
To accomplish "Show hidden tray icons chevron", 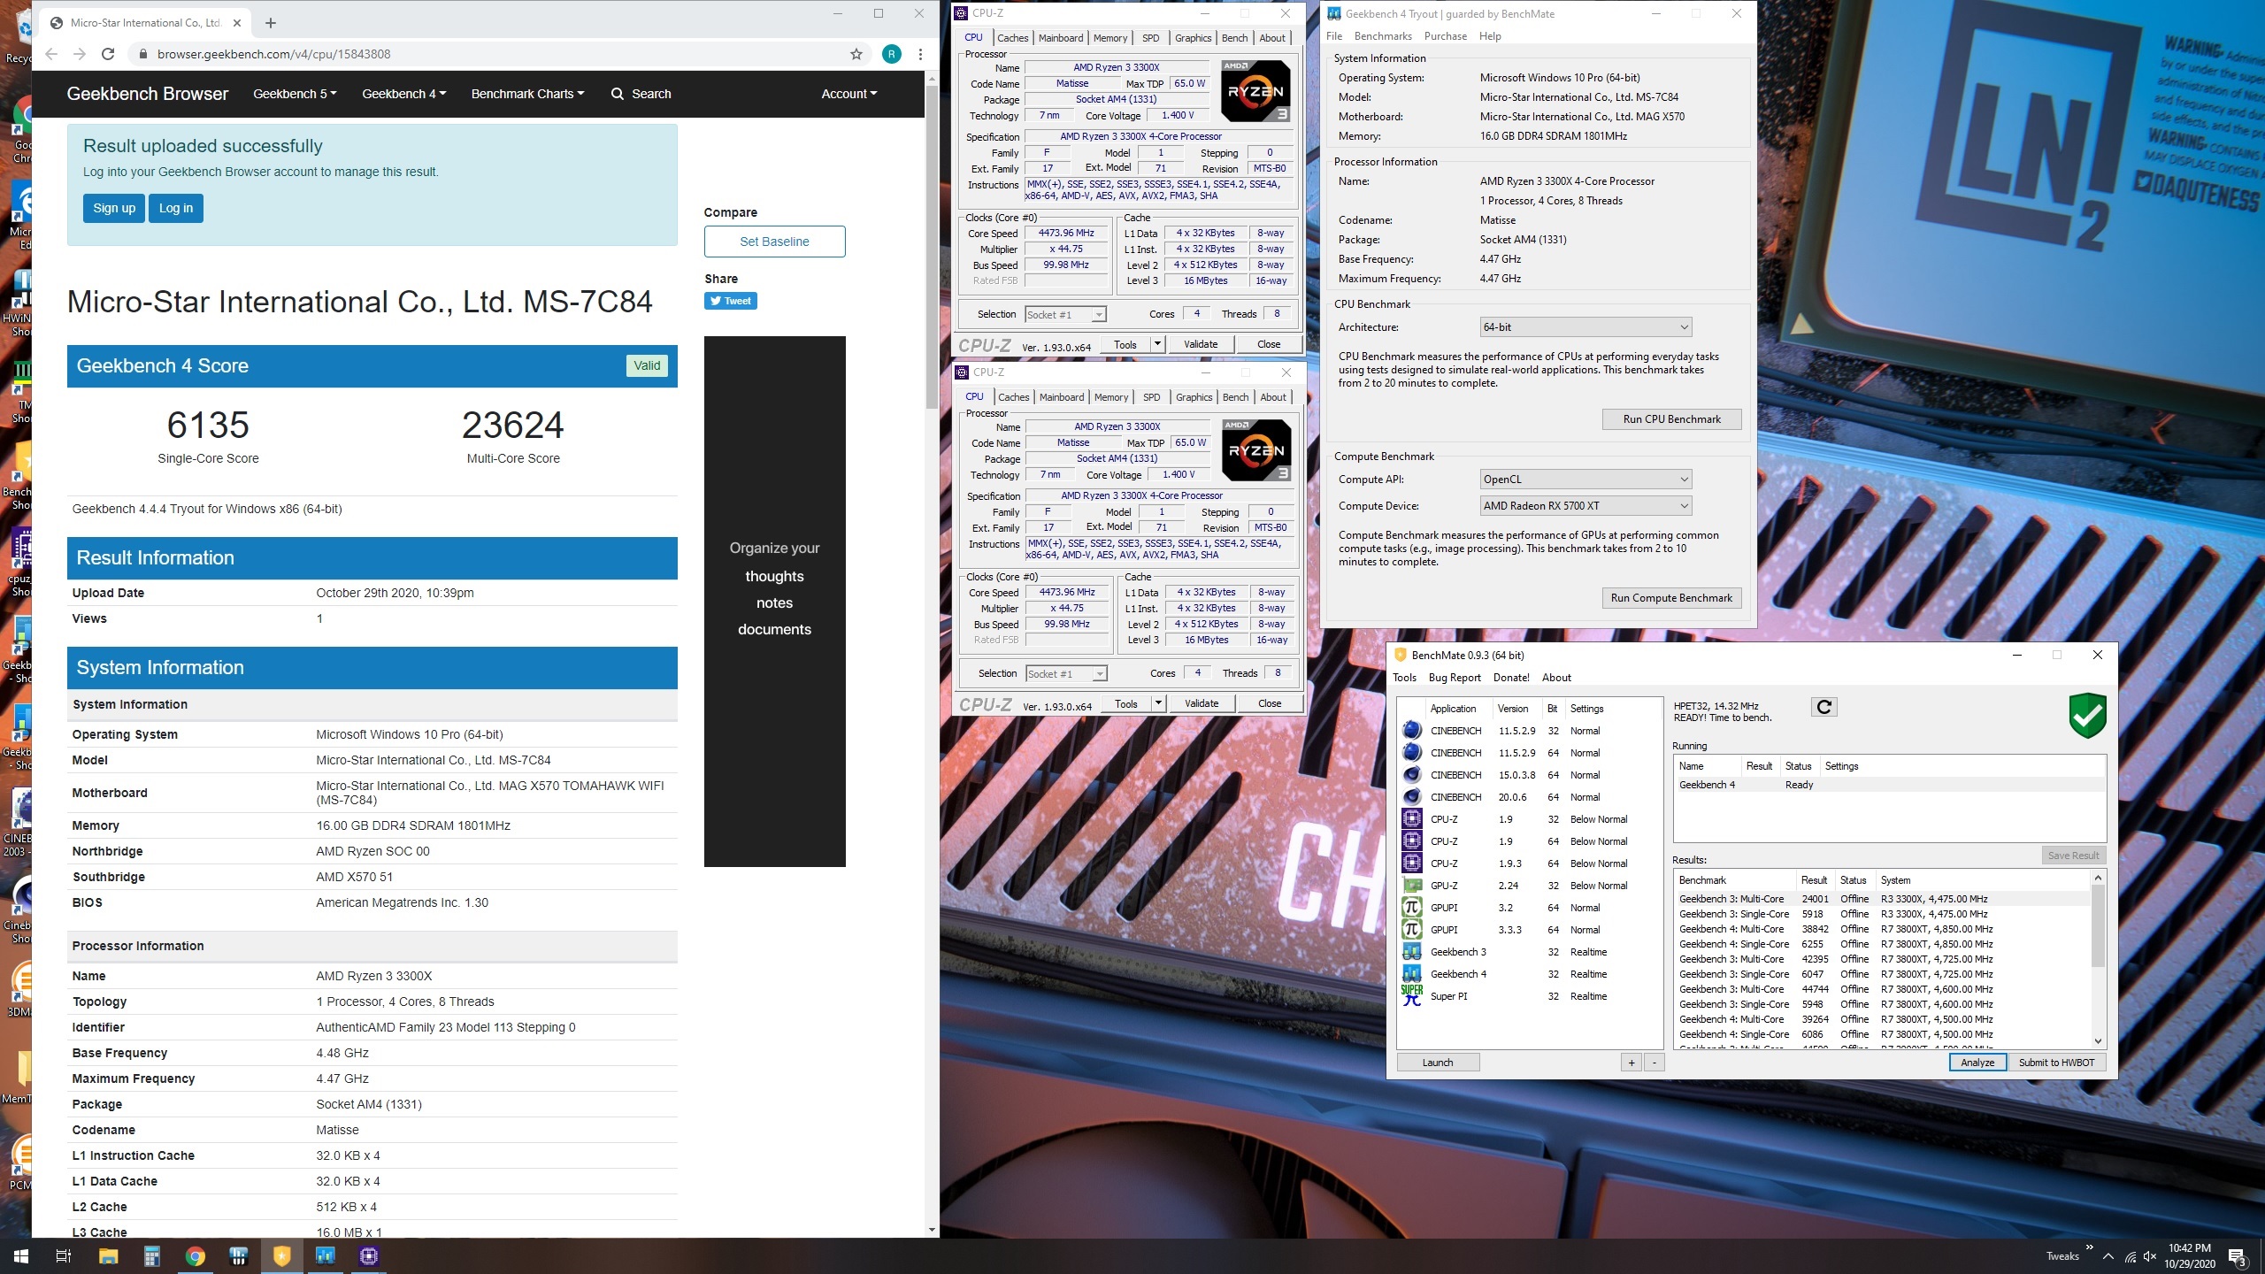I will [x=2108, y=1256].
